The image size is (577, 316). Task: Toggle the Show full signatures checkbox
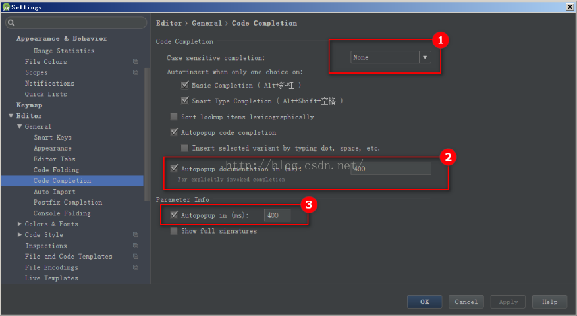point(174,231)
